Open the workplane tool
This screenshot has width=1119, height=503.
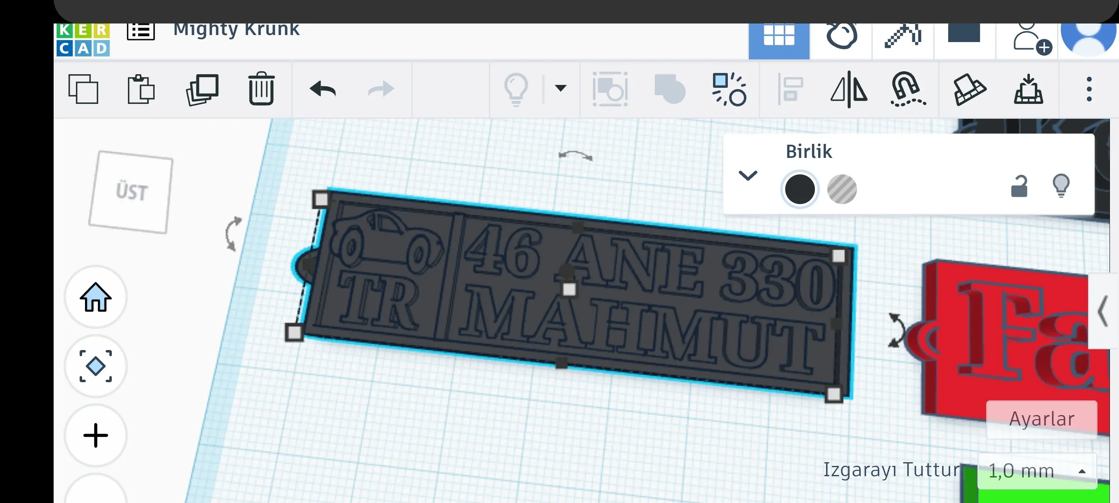pyautogui.click(x=969, y=90)
